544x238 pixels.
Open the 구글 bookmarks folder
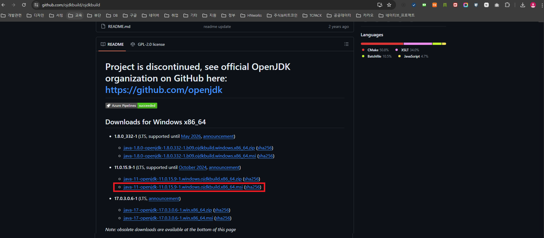point(130,15)
